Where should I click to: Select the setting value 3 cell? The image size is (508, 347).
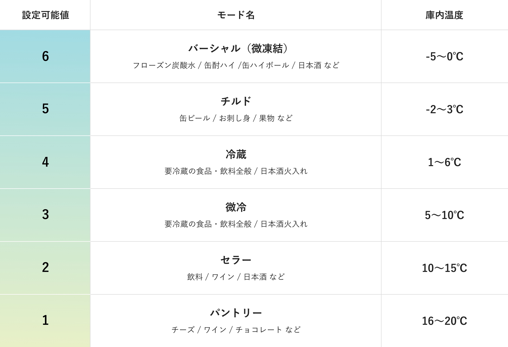pyautogui.click(x=45, y=214)
